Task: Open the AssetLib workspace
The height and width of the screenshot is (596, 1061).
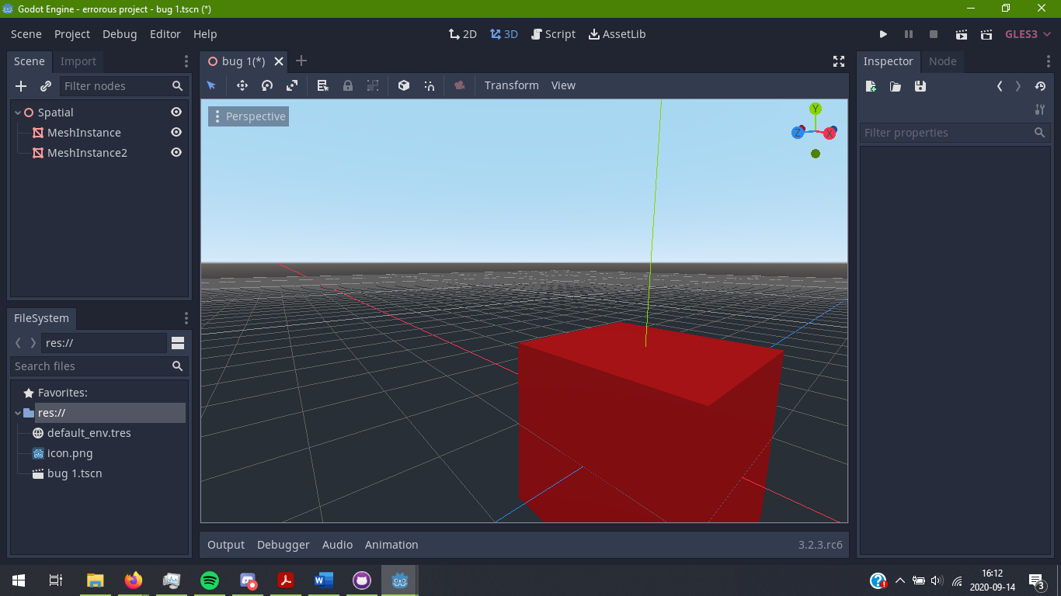Action: pos(617,34)
